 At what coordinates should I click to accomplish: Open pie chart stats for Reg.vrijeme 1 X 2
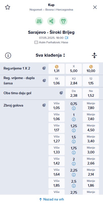tap(44, 68)
